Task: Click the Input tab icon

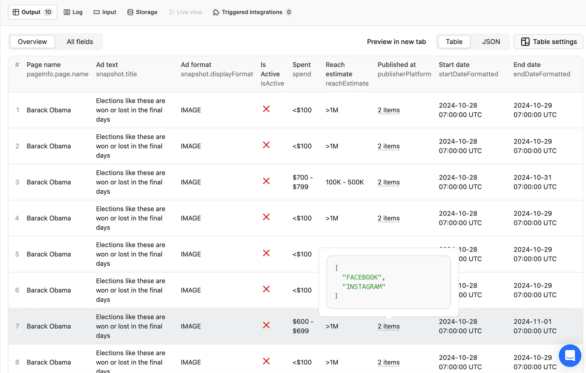Action: pos(97,12)
